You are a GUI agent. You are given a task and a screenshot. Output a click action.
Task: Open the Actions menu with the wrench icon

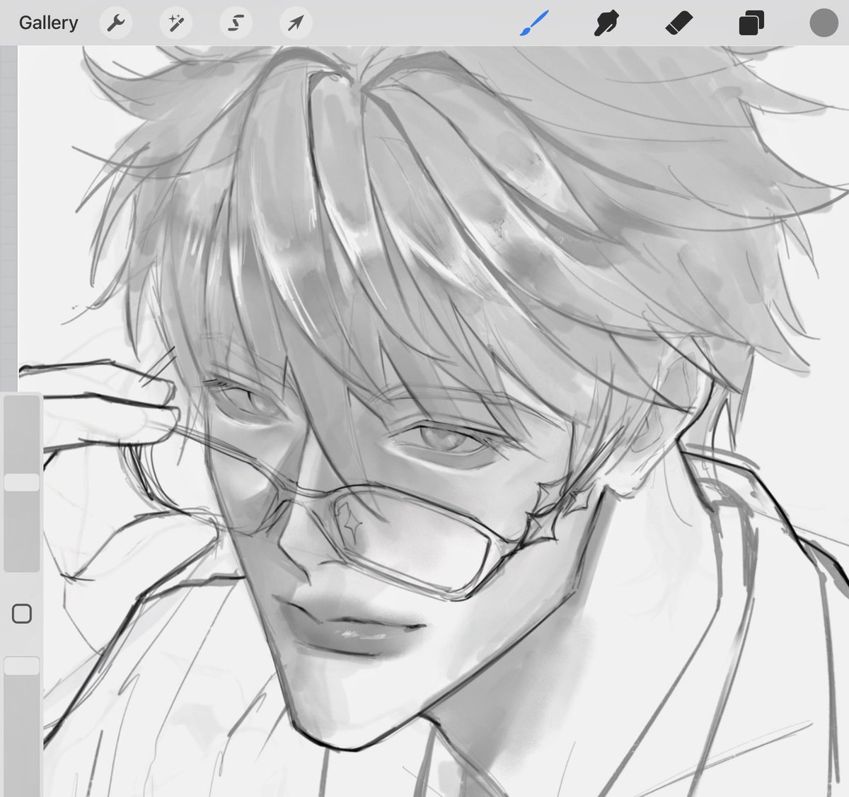click(x=115, y=22)
